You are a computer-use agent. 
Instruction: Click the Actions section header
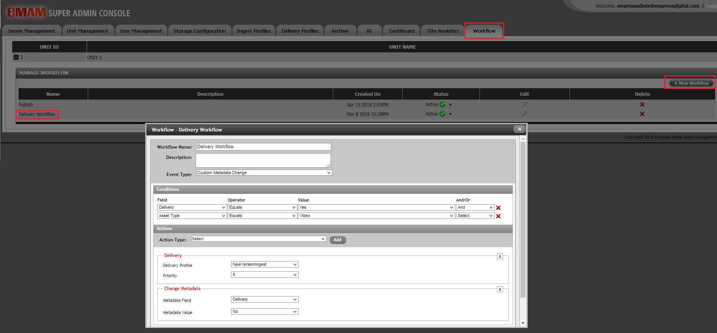pos(333,228)
